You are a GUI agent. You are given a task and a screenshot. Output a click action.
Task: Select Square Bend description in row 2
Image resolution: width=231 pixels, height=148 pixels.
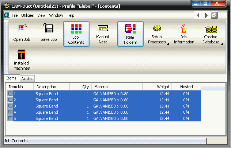47,100
